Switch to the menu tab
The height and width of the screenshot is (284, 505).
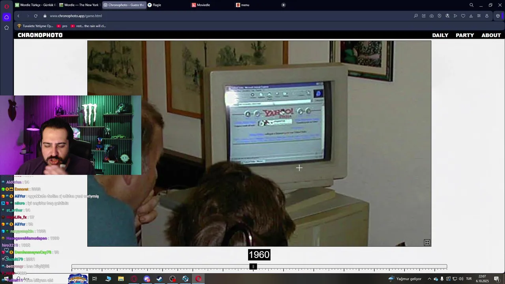256,5
